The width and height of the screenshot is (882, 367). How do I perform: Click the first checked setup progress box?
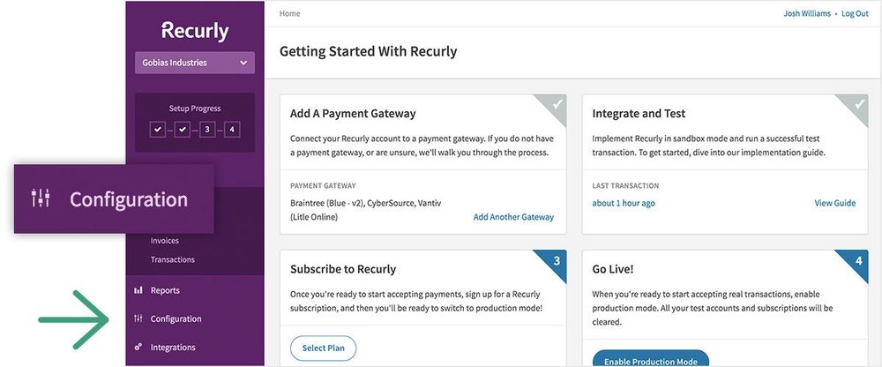[158, 130]
